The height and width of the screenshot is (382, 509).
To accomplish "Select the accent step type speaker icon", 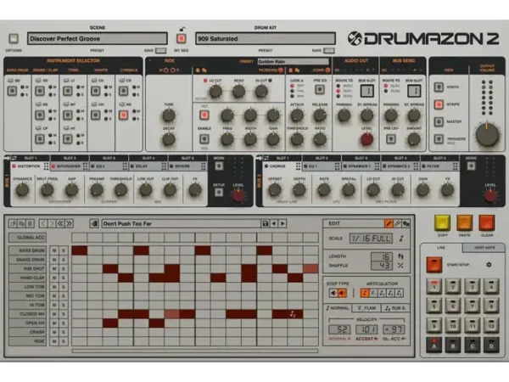I will (x=342, y=294).
